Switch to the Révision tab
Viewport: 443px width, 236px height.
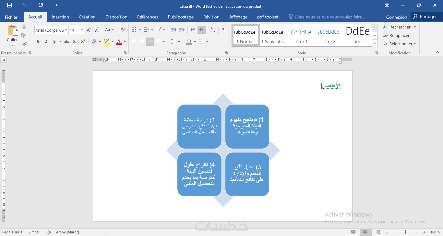211,17
